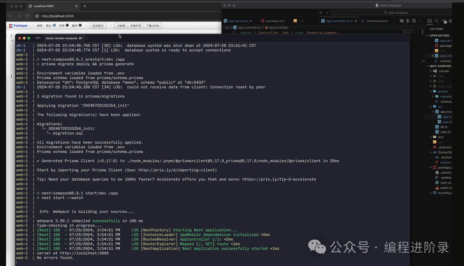
Task: Open the editor more actions ellipsis
Action: coord(420,21)
